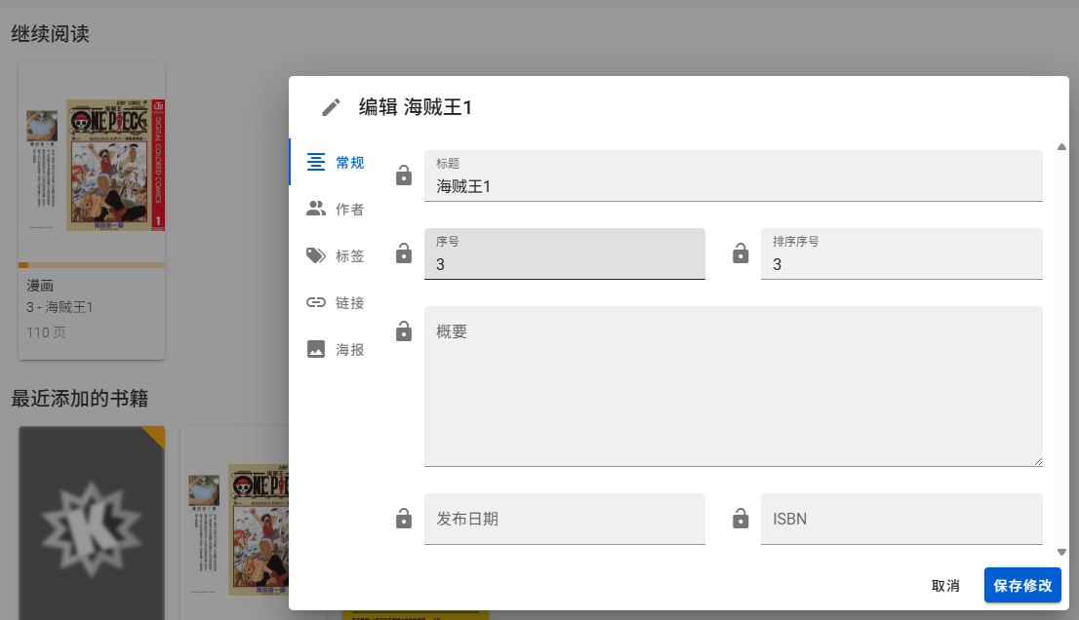Click the ISBN input field
This screenshot has width=1079, height=620.
tap(902, 519)
